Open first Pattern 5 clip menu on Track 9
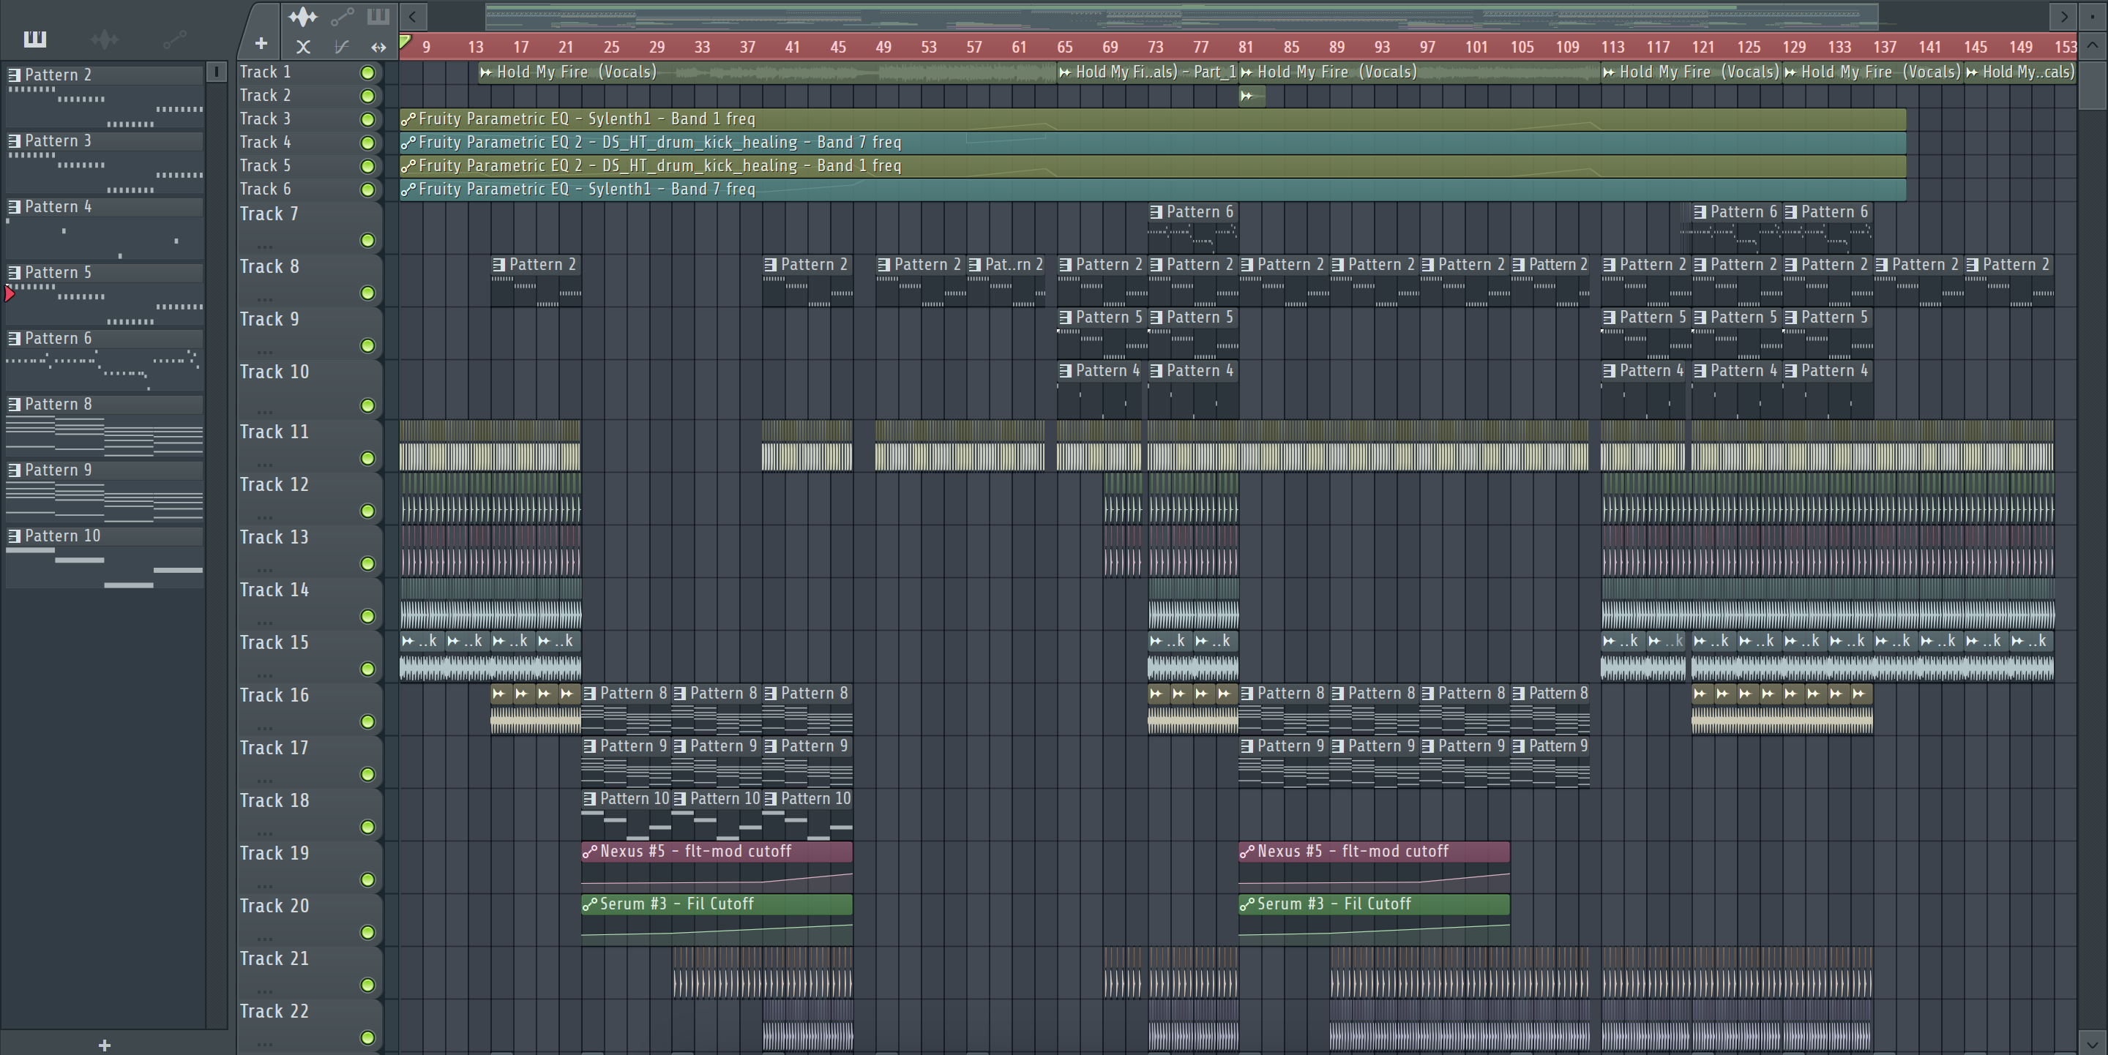2108x1055 pixels. (x=1066, y=318)
